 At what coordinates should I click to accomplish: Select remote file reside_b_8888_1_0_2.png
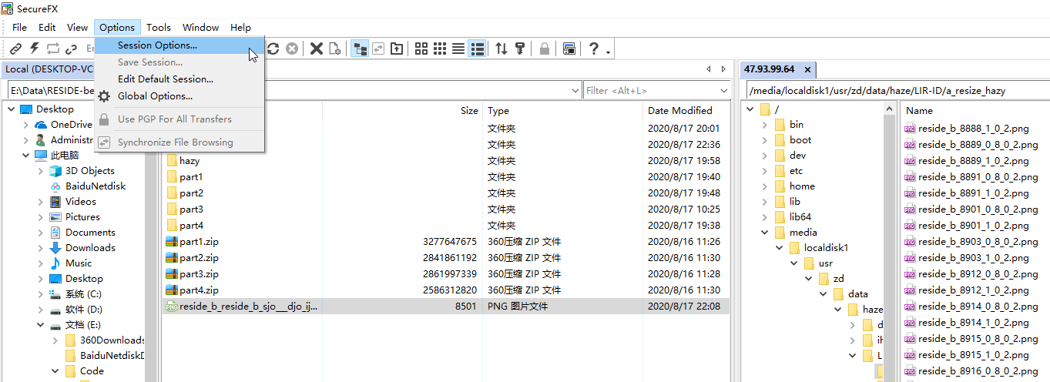tap(974, 129)
